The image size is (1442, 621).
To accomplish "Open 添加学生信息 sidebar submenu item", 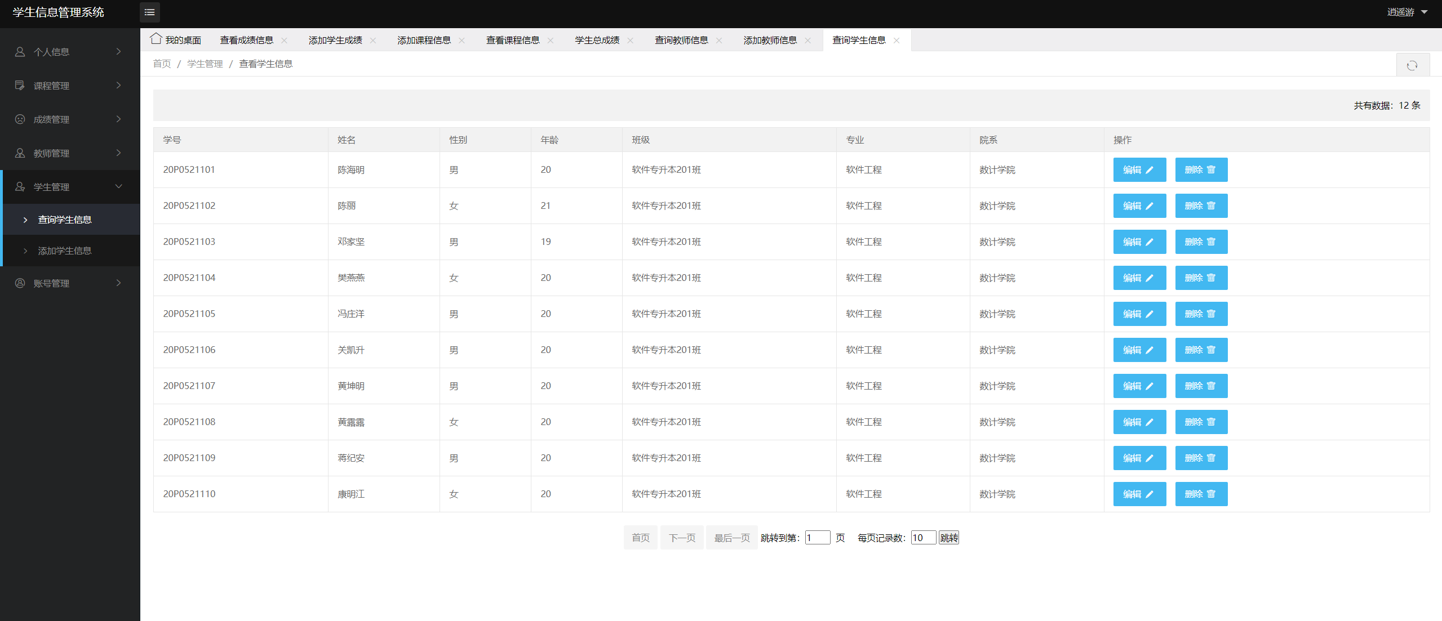I will coord(64,251).
